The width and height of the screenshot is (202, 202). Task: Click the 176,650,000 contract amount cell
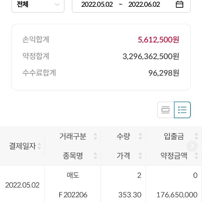click(177, 195)
